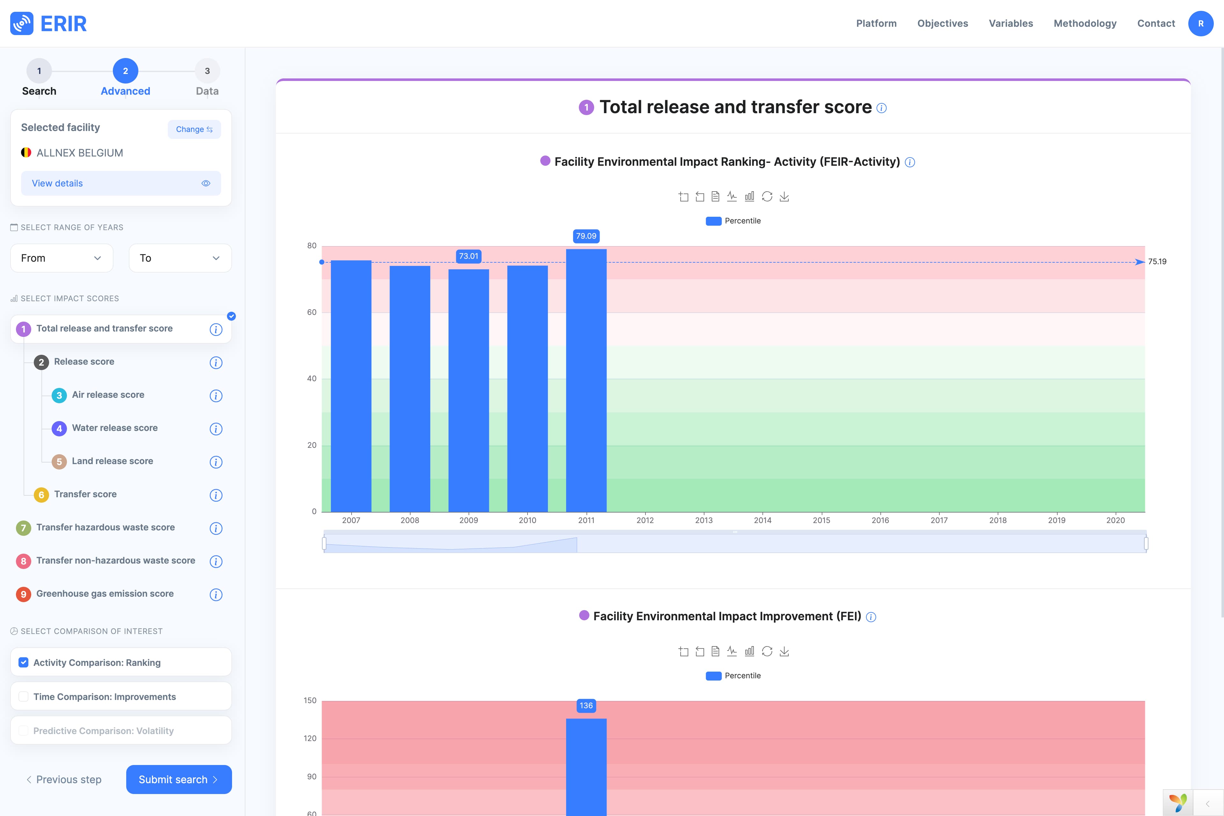The image size is (1224, 816).
Task: Switch FEIR-Activity chart to bar chart
Action: (749, 196)
